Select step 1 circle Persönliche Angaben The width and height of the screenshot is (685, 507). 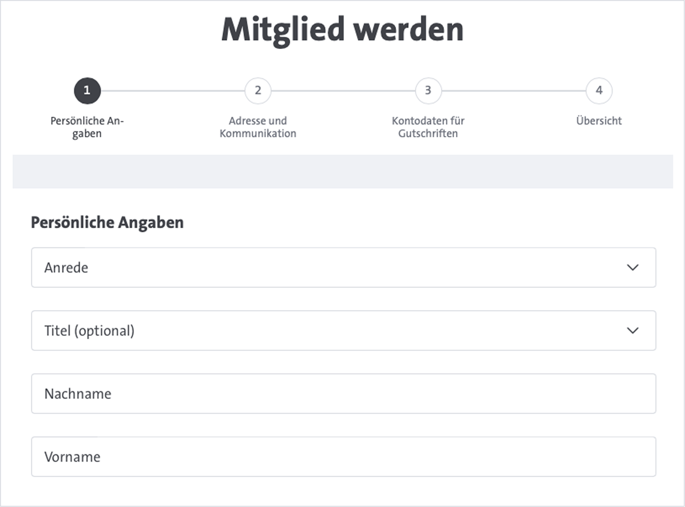(x=87, y=91)
